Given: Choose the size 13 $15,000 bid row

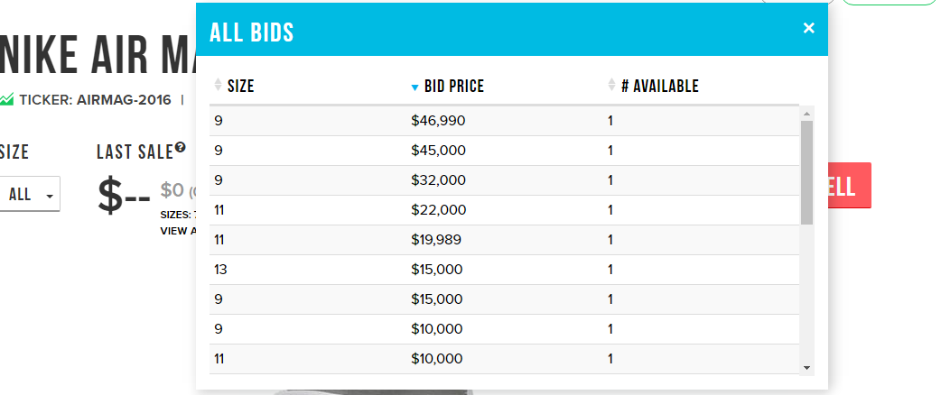Looking at the screenshot, I should [x=504, y=270].
